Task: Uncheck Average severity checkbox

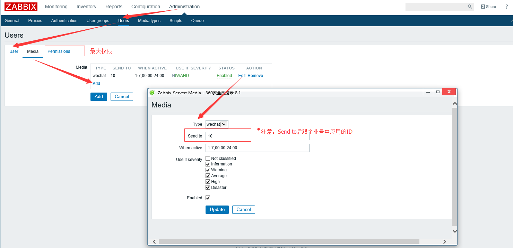Action: point(208,176)
